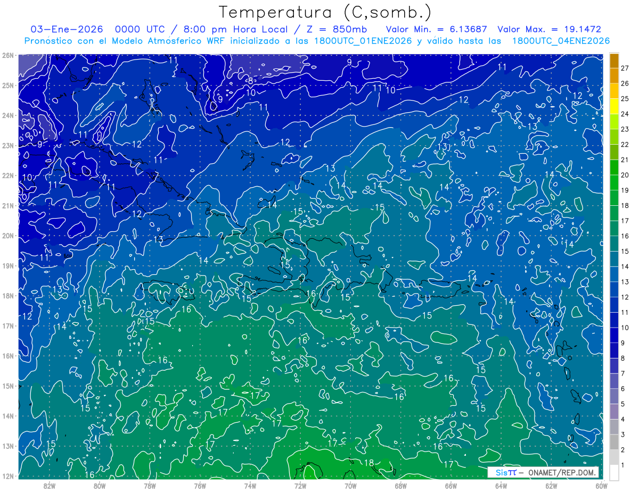Click the longitude label "60W"

pyautogui.click(x=601, y=486)
